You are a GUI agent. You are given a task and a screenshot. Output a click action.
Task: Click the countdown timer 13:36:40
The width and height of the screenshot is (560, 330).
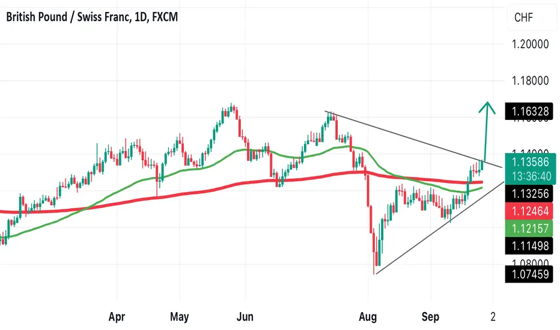(530, 176)
